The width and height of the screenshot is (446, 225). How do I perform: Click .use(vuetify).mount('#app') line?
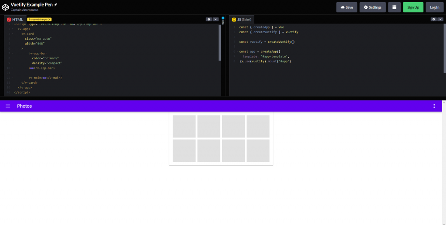[x=265, y=61]
